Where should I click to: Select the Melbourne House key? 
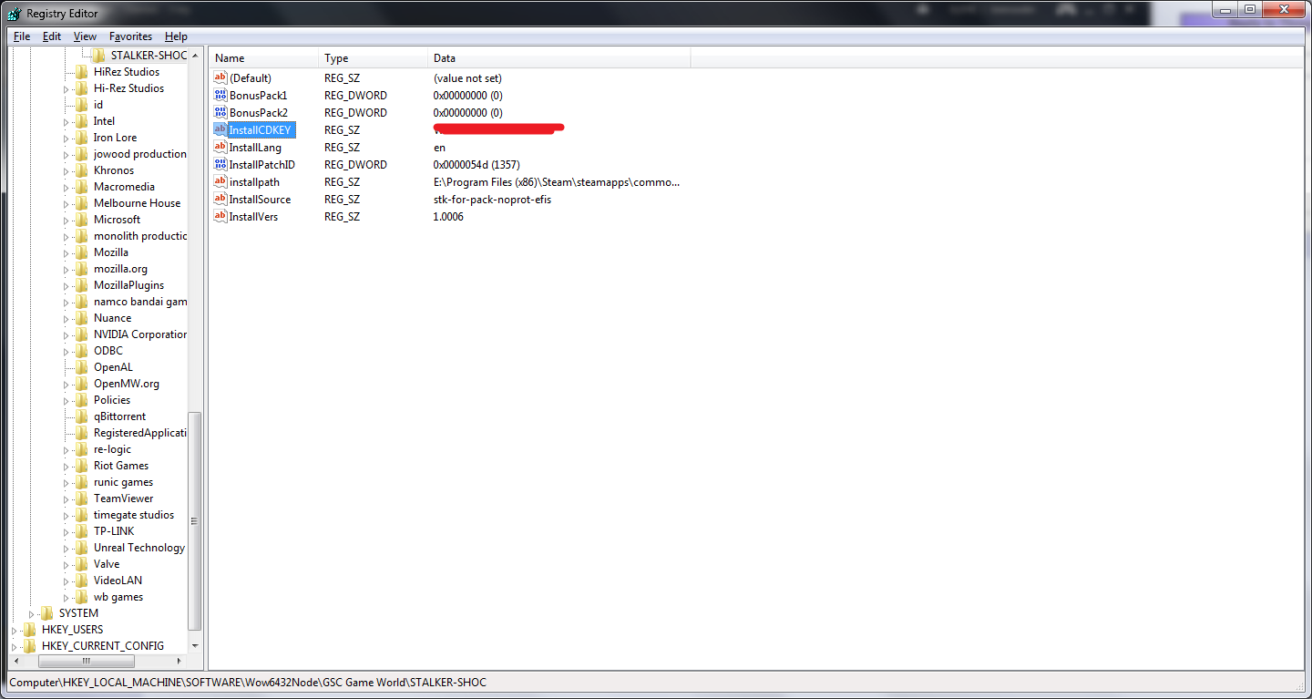pos(137,202)
